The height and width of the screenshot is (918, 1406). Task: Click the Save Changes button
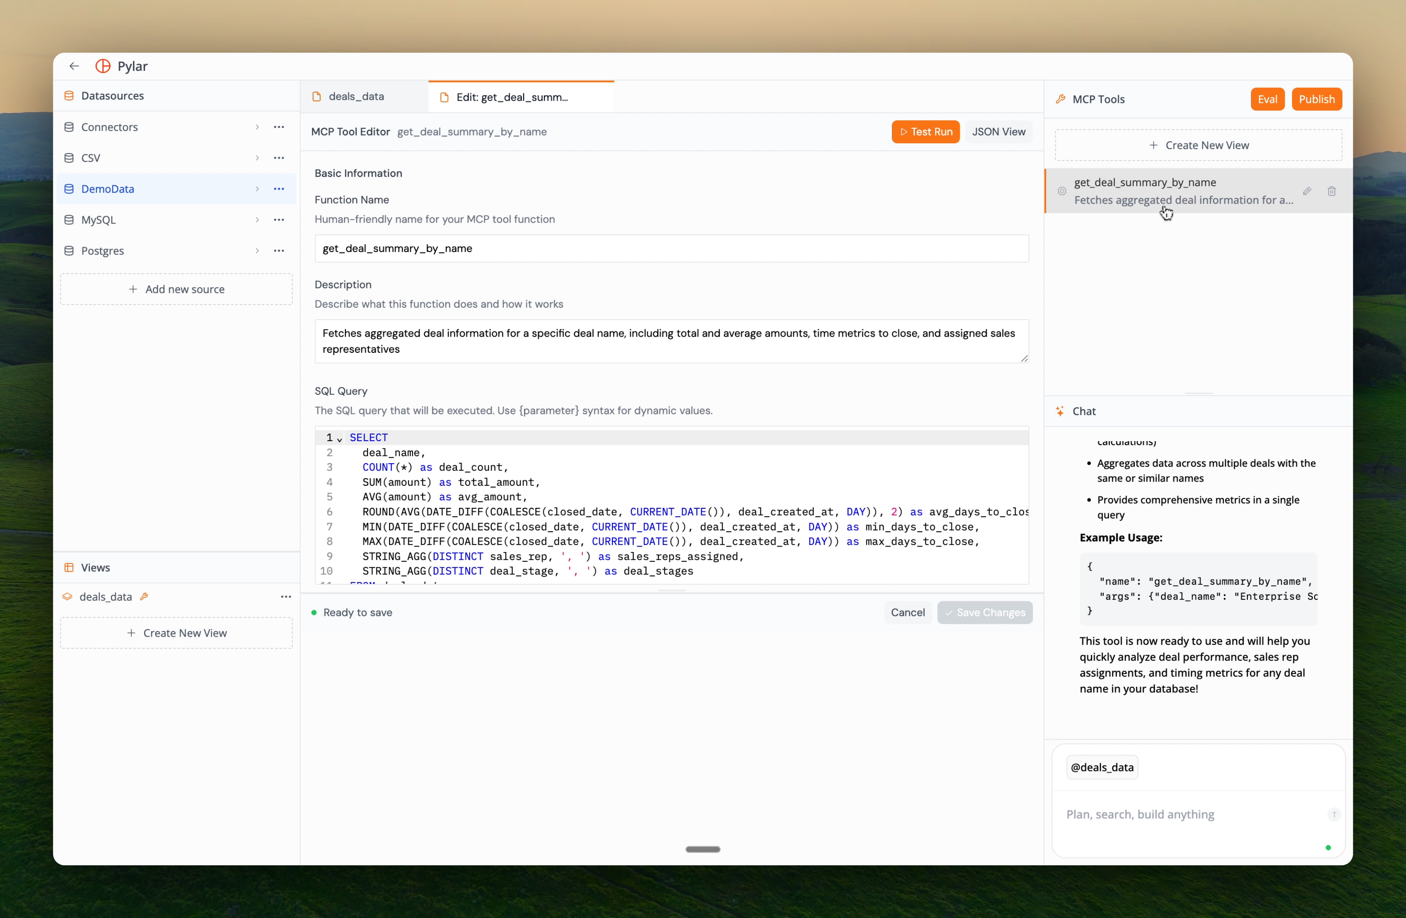click(x=985, y=612)
